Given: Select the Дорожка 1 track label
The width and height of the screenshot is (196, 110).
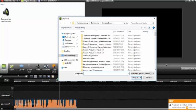Looking at the screenshot, I should [6, 104].
